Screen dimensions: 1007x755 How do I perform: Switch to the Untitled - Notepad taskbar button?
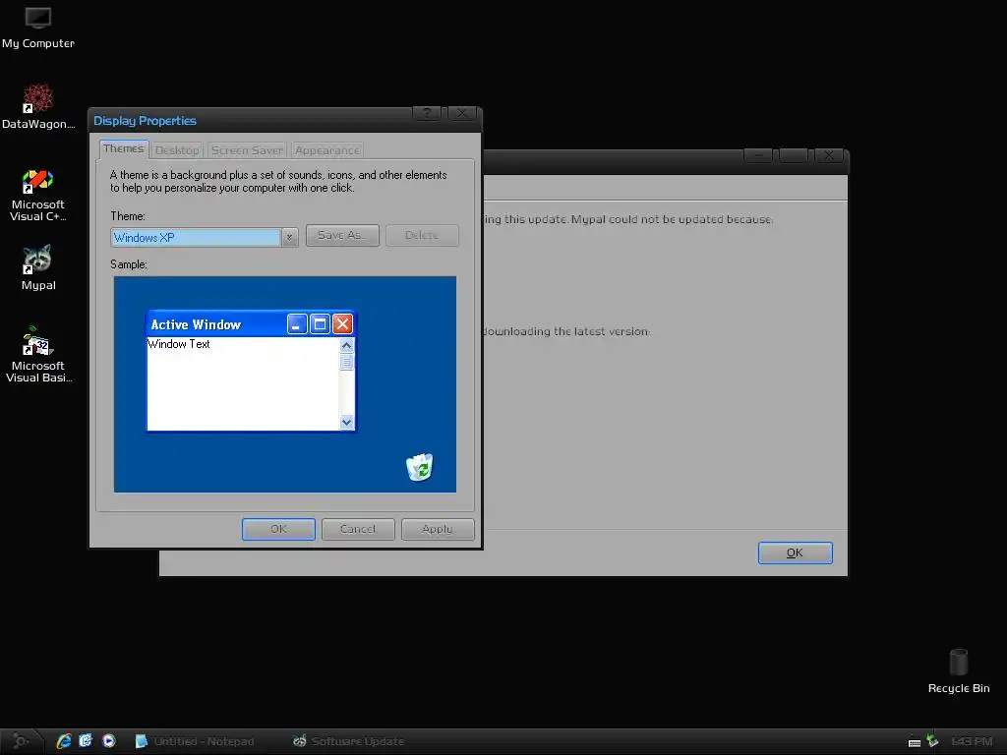click(x=196, y=741)
